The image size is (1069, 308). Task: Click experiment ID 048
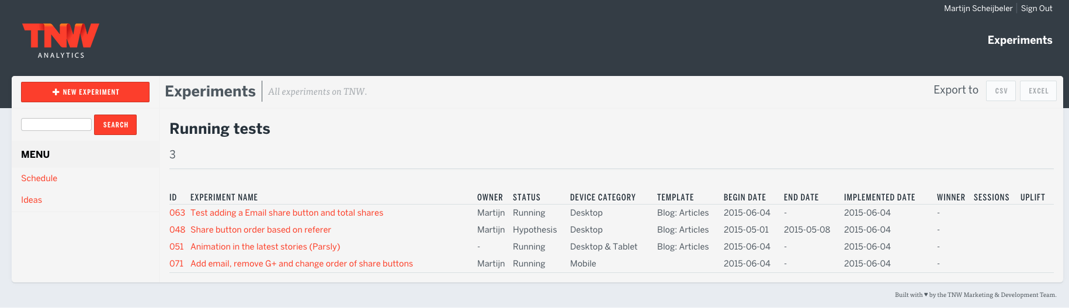[x=177, y=230]
